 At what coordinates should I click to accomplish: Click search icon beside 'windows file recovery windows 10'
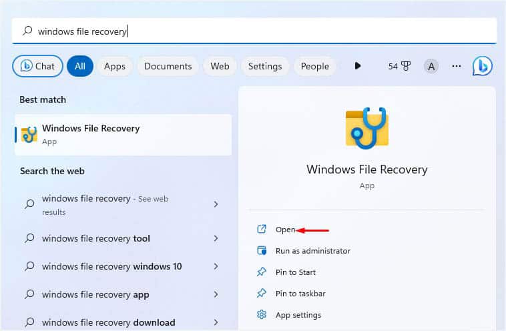[29, 266]
